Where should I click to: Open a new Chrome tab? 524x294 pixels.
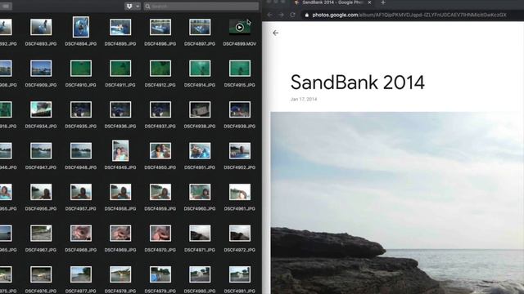(383, 2)
